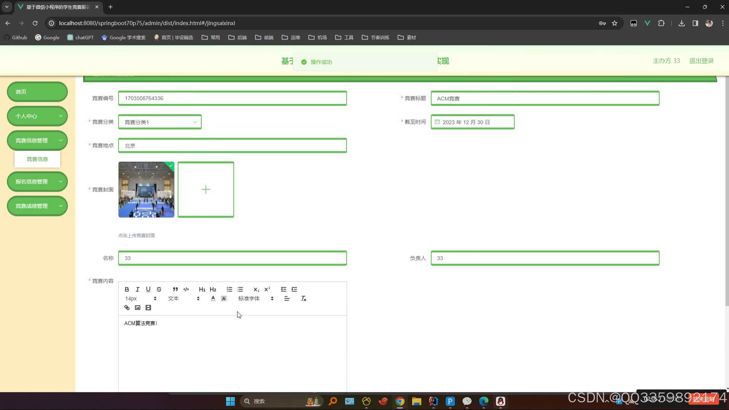Open the text alignment options
This screenshot has width=729, height=410.
[287, 298]
